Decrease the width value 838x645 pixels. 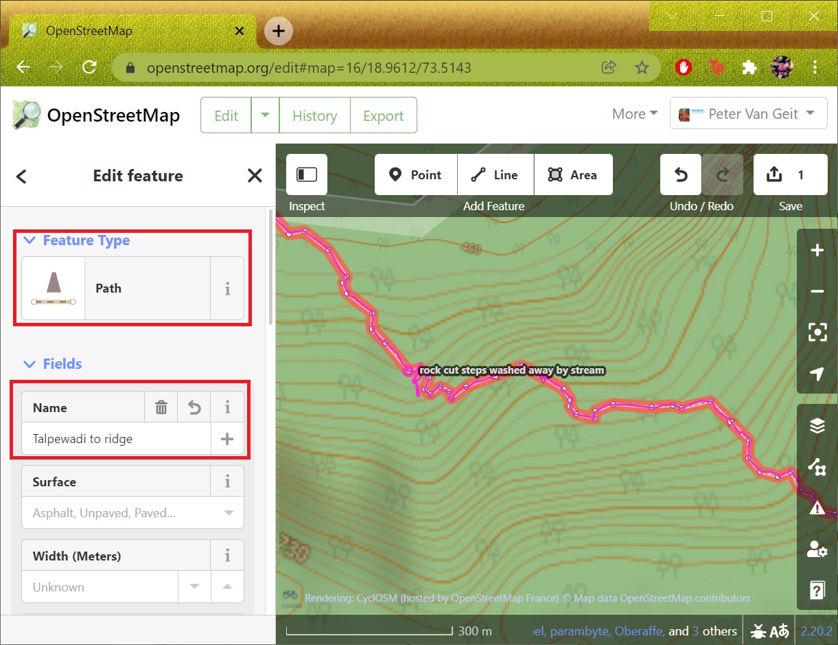click(195, 587)
